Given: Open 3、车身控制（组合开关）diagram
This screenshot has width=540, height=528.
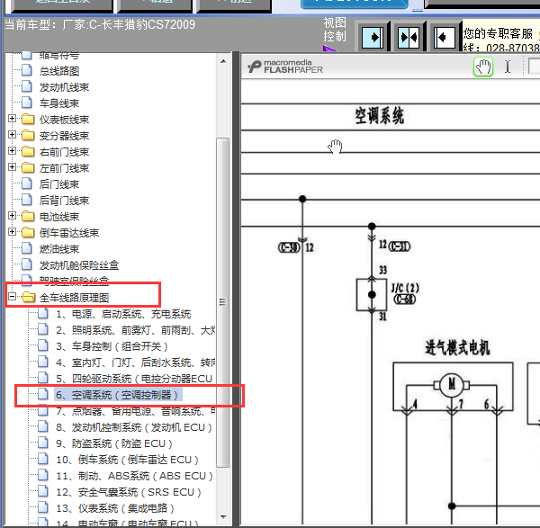Looking at the screenshot, I should pos(112,346).
